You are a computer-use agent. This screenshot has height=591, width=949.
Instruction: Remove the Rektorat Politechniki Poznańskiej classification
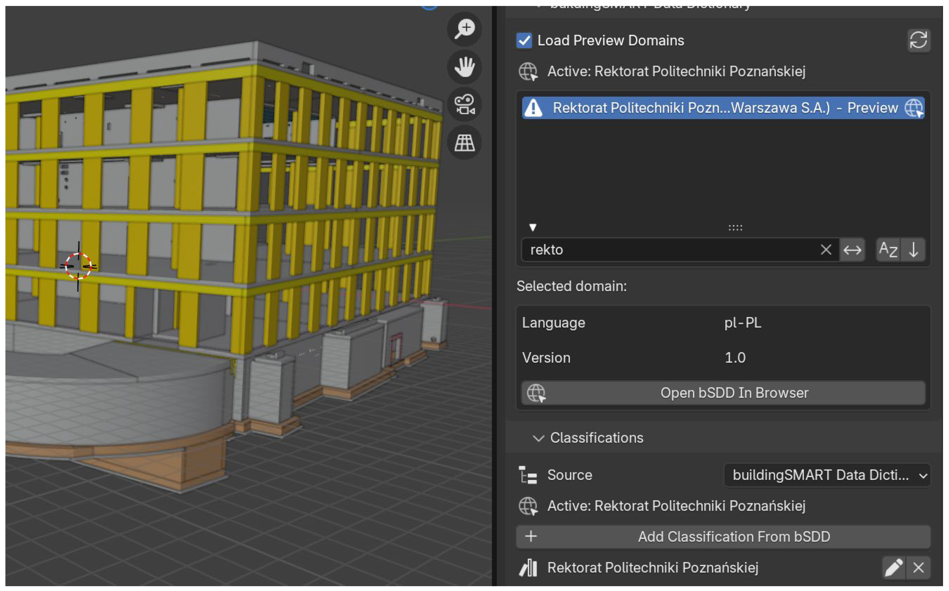918,567
